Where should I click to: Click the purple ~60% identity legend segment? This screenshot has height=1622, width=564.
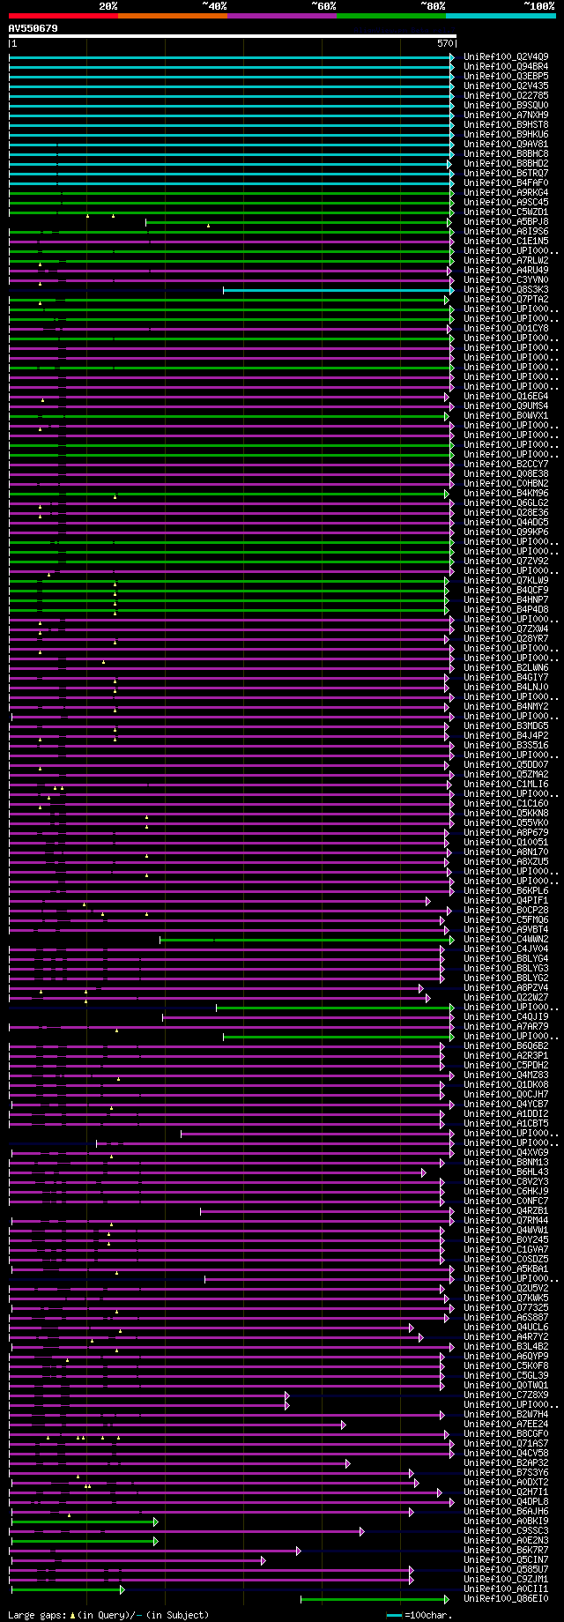[x=282, y=15]
